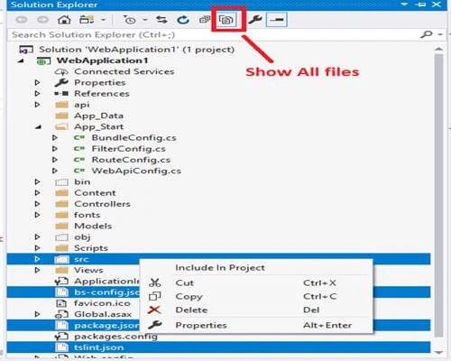Toggle Preview Selected Items button
This screenshot has height=361, width=451.
[x=277, y=20]
